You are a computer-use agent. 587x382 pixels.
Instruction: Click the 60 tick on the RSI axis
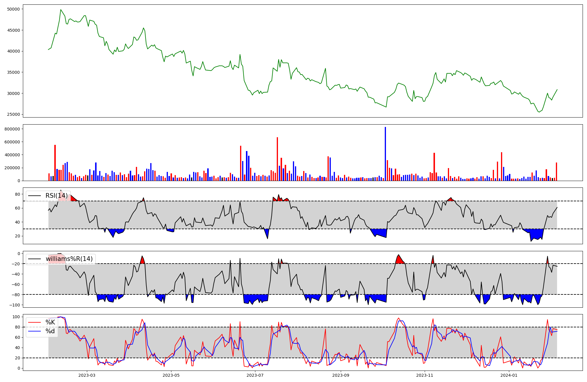coord(17,208)
